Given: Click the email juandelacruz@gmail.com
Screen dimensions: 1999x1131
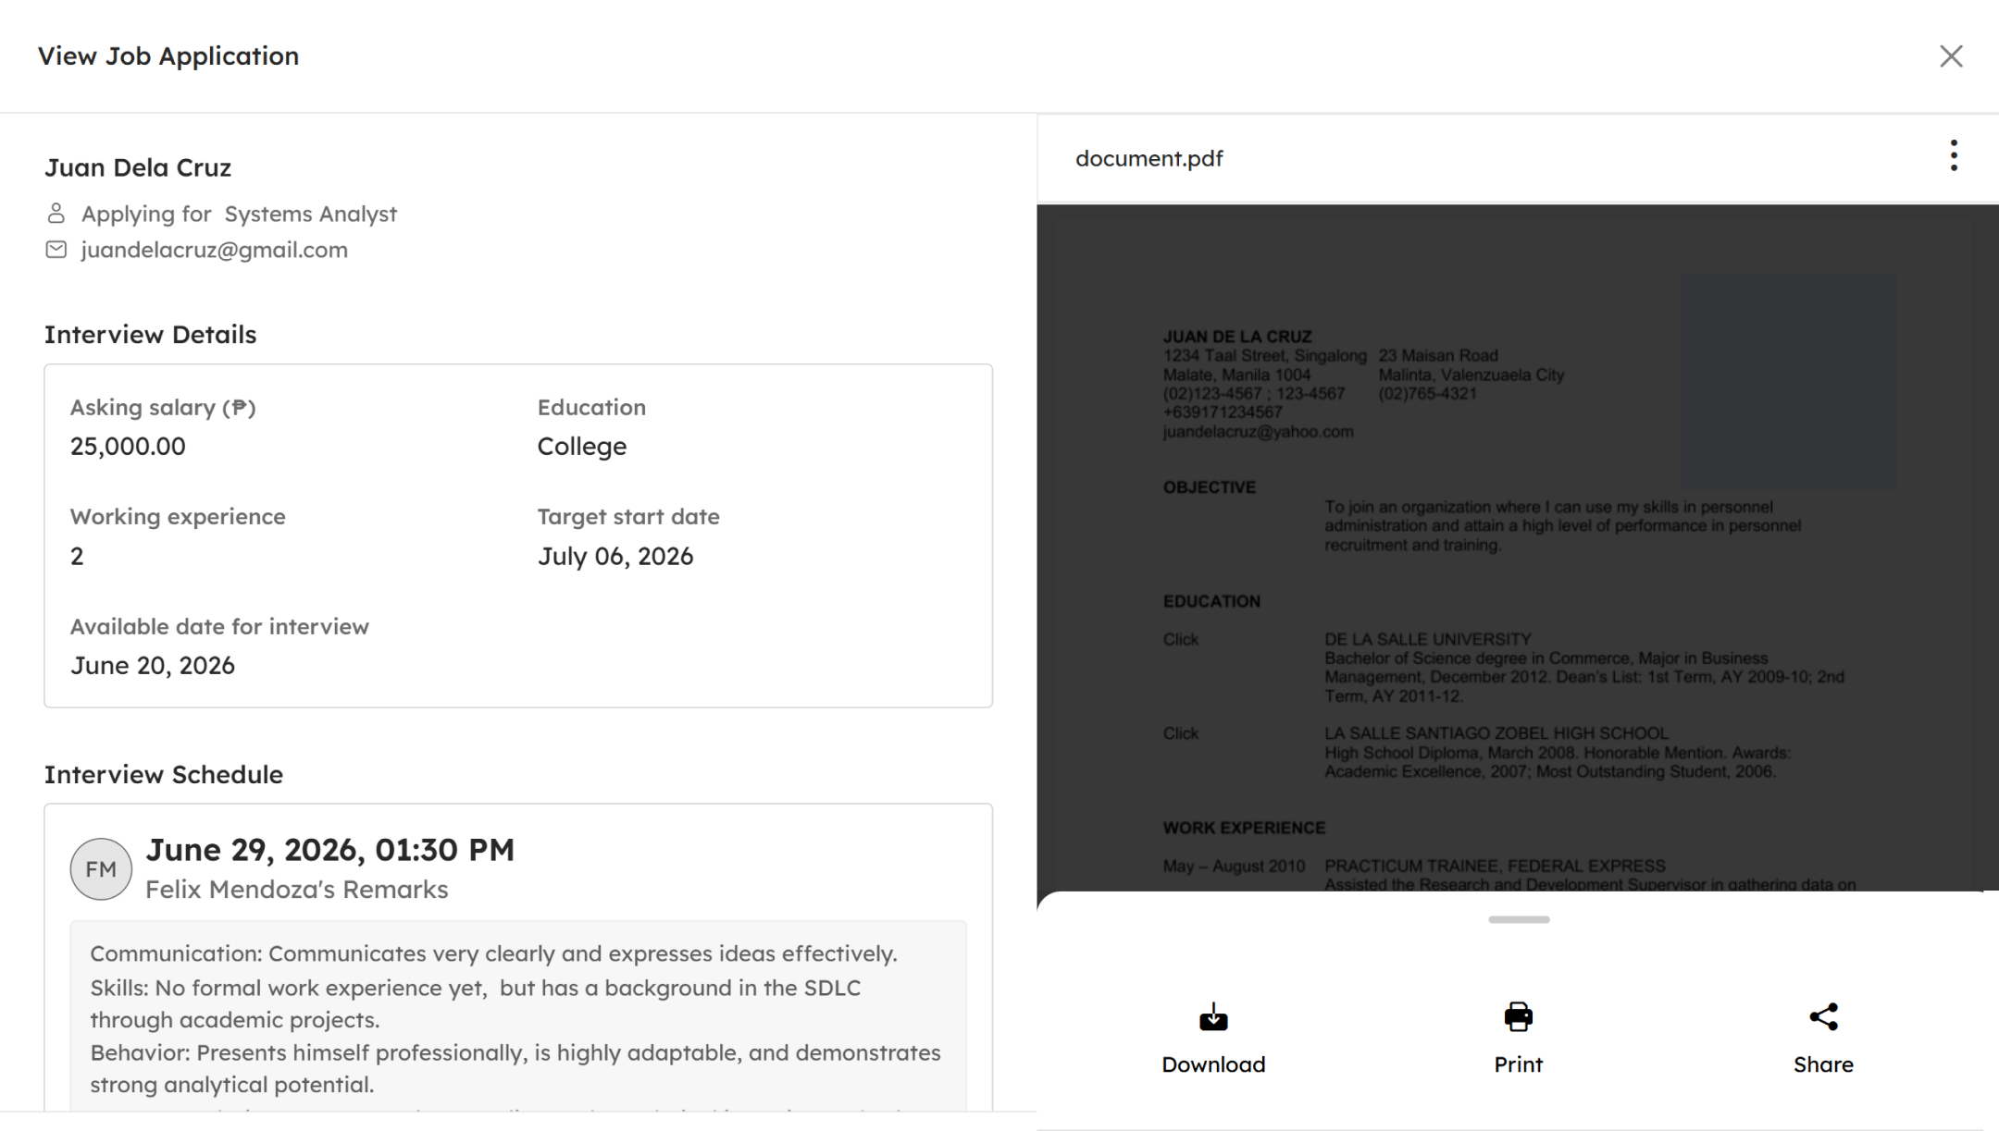Looking at the screenshot, I should (215, 250).
